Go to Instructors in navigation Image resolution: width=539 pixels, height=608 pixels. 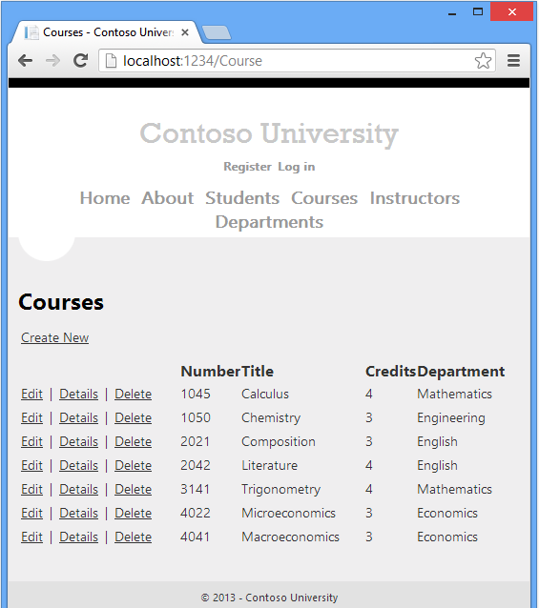[414, 198]
